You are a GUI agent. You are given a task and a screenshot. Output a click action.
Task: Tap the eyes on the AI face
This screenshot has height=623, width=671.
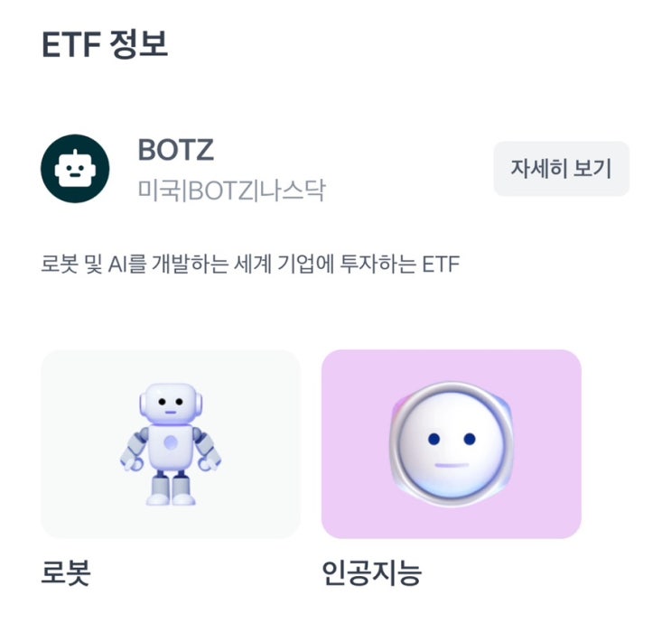[451, 438]
